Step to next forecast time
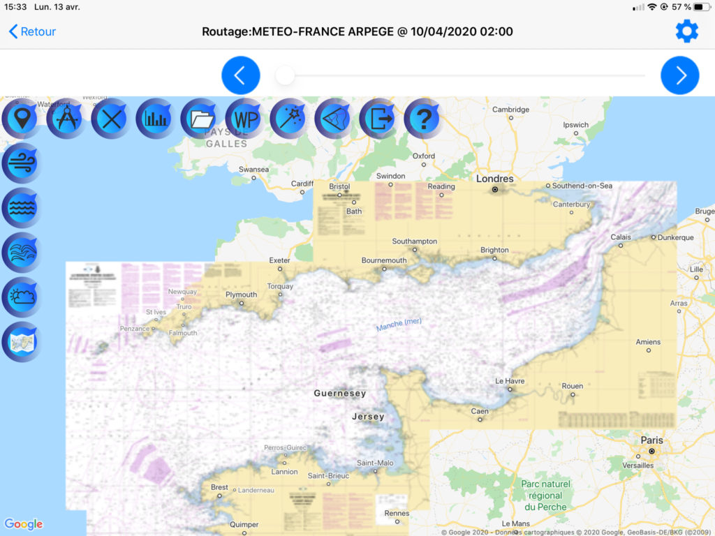715x536 pixels. pos(680,75)
